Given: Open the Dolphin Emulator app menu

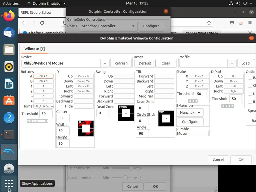Looking at the screenshot, I should [x=46, y=3].
